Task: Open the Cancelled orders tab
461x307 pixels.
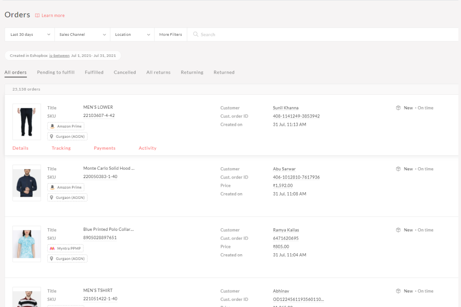Action: pos(124,72)
